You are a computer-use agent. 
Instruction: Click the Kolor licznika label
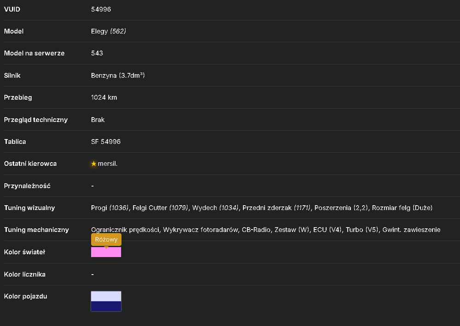[25, 275]
